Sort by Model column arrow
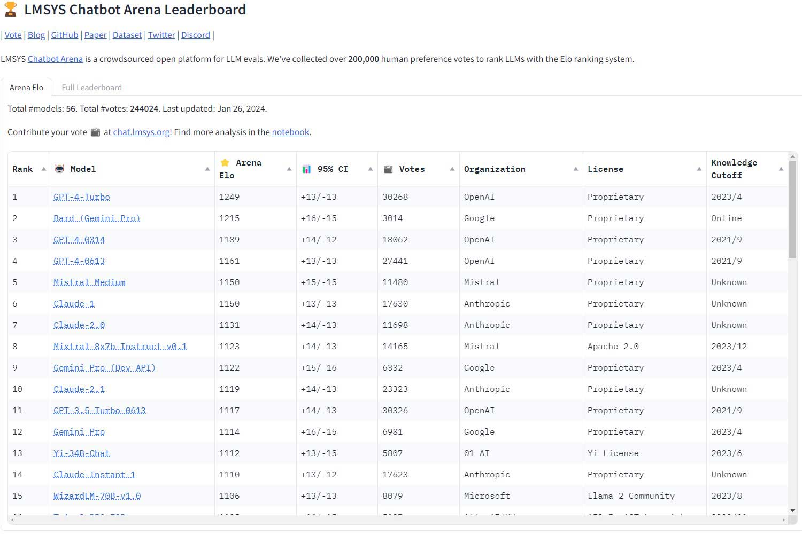 tap(207, 169)
